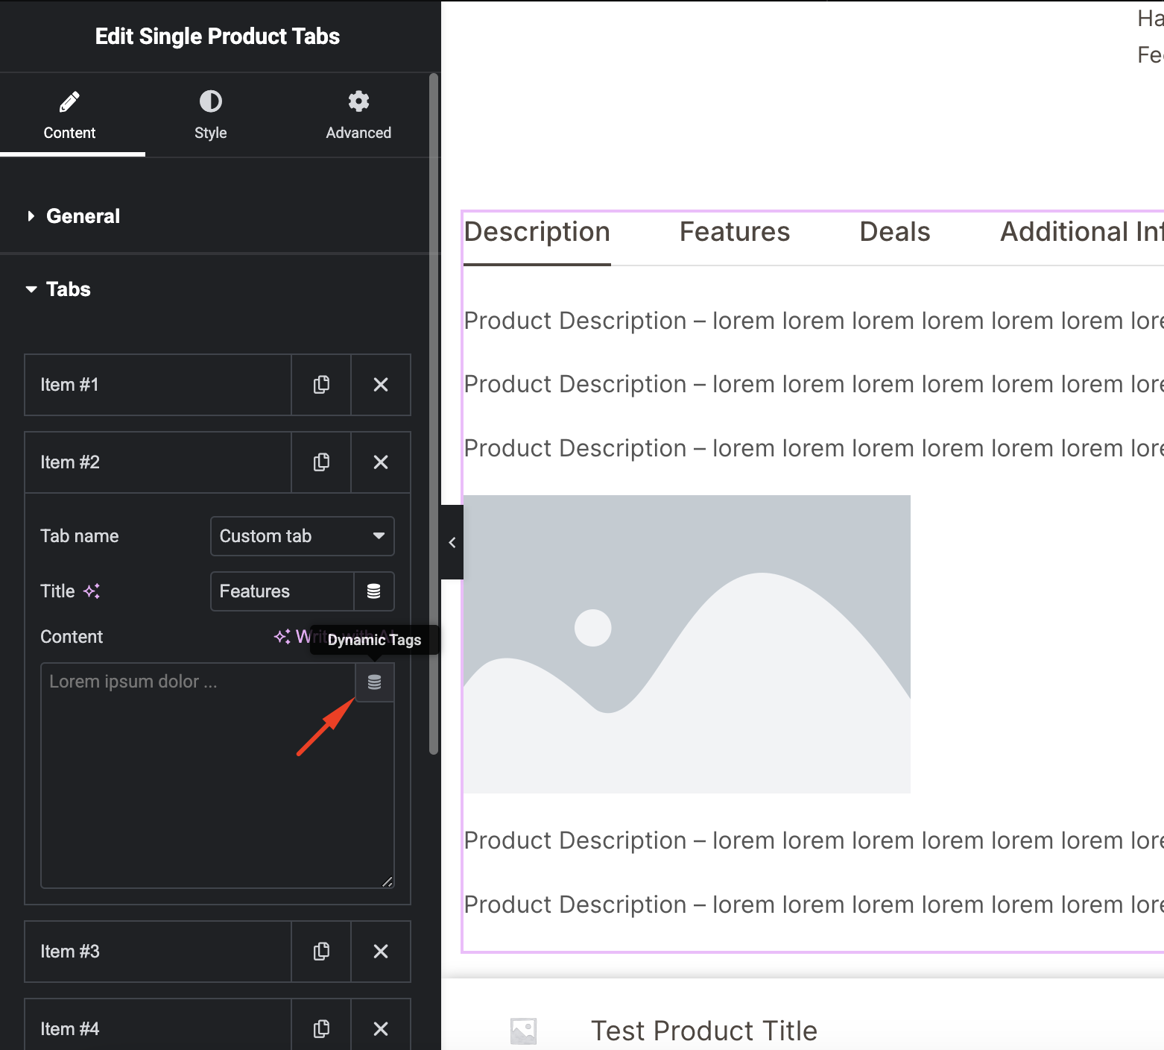The image size is (1164, 1050).
Task: Open Dynamic Tags for the Title field
Action: point(374,591)
